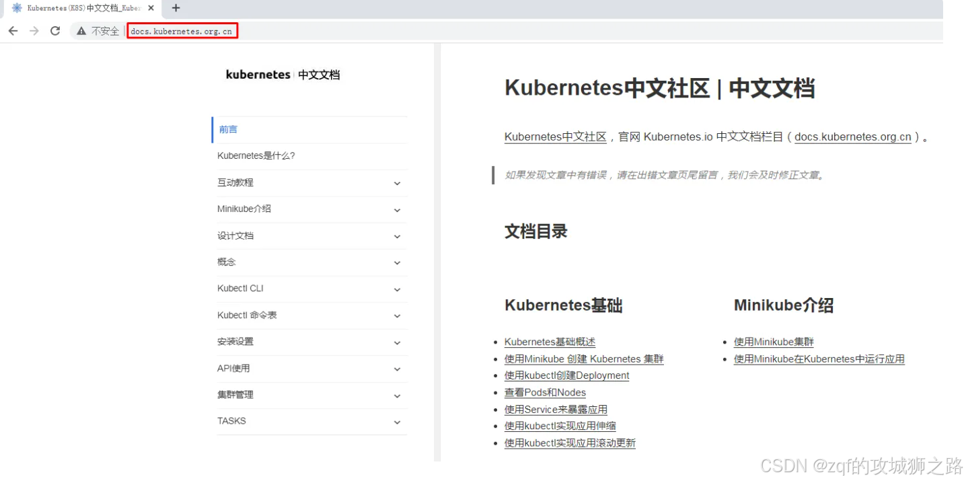Open the 使用Service来暴露应用 link
This screenshot has width=966, height=483.
[556, 409]
